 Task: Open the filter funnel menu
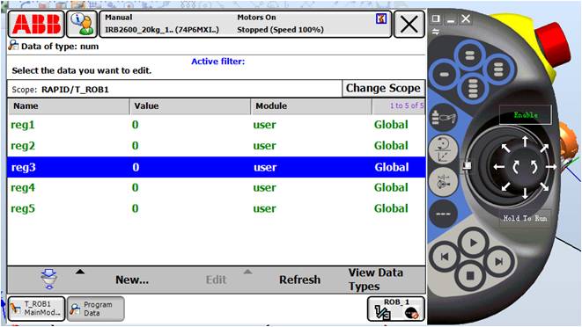point(49,280)
